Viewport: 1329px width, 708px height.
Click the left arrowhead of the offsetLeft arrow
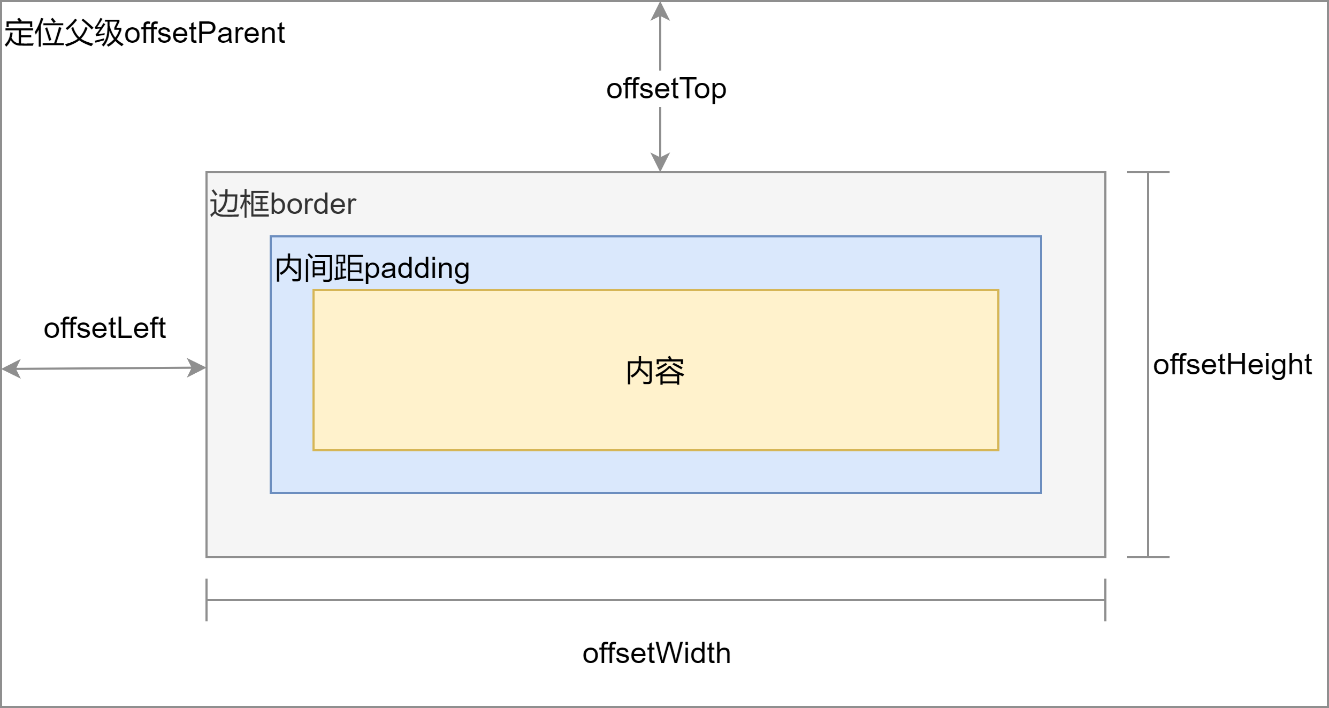point(11,369)
